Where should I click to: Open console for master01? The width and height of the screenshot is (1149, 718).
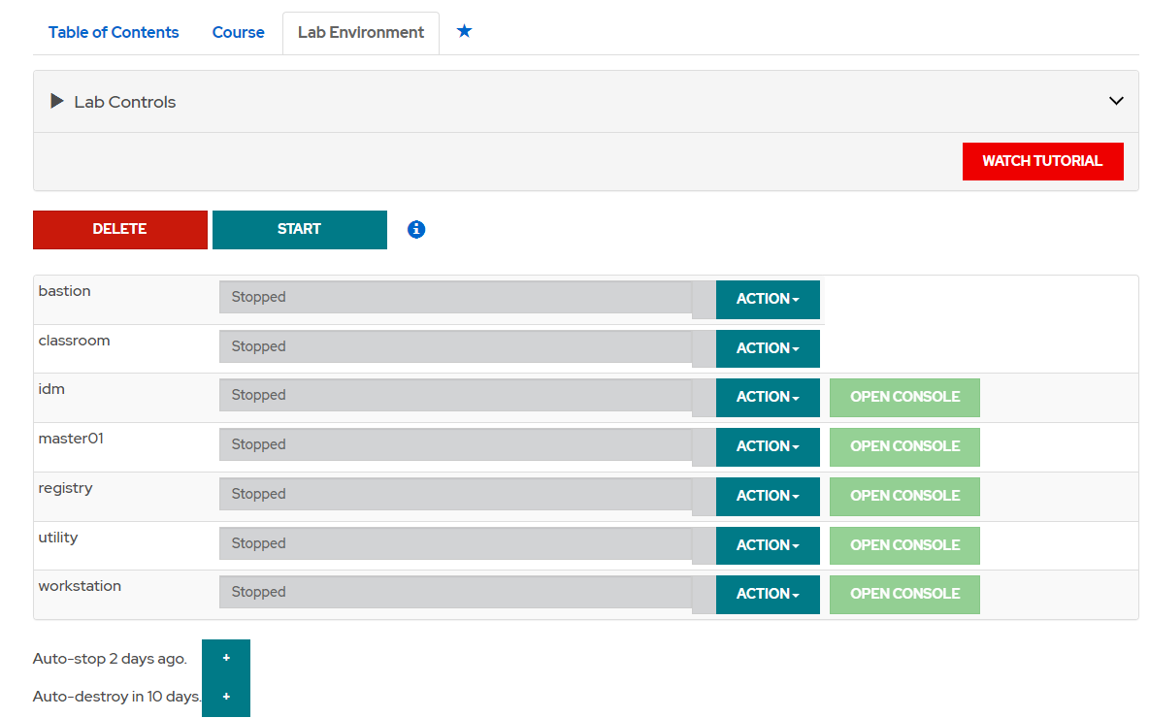[904, 446]
